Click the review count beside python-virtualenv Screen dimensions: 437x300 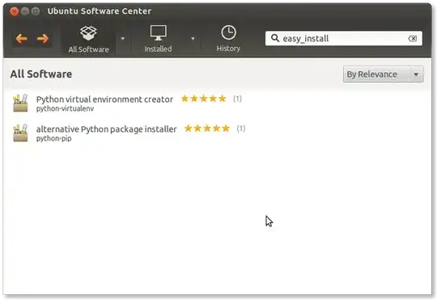pyautogui.click(x=237, y=99)
